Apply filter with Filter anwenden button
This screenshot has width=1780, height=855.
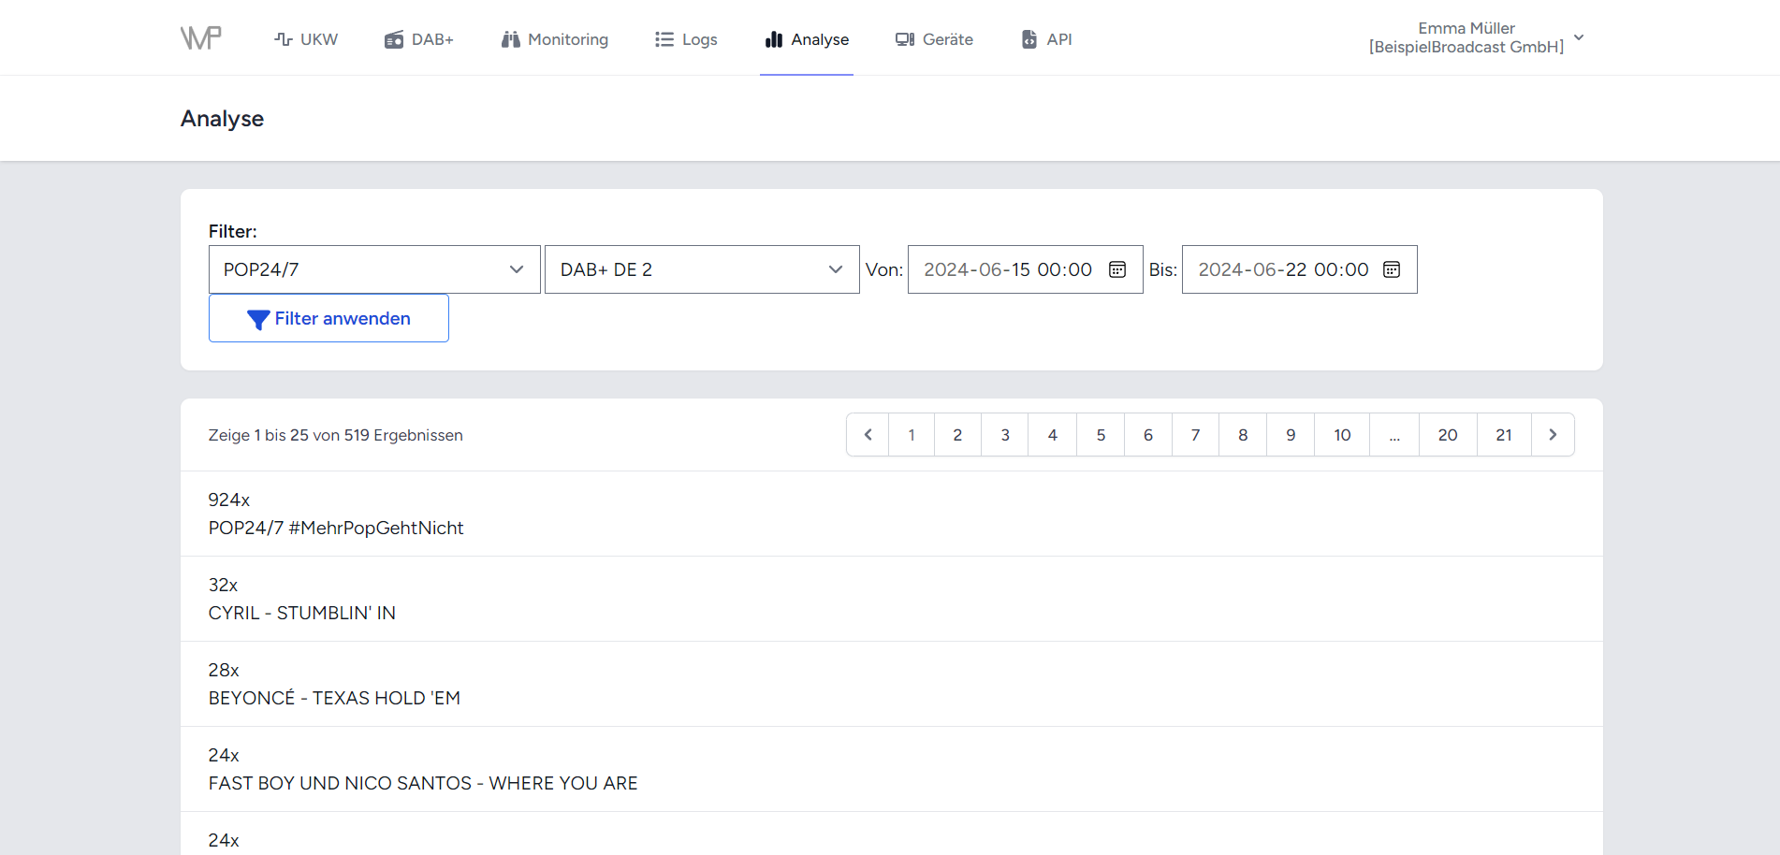point(328,318)
